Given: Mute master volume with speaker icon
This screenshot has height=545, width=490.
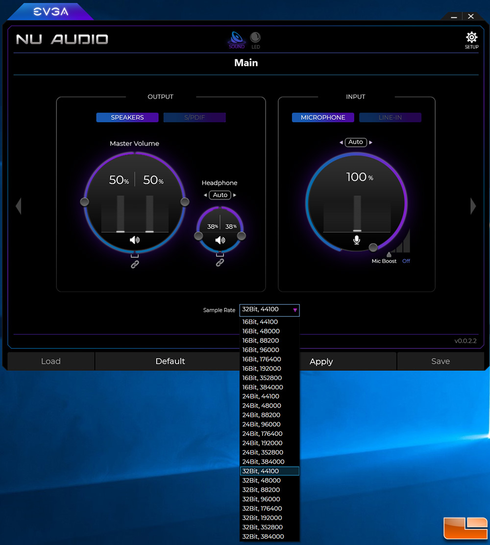Looking at the screenshot, I should point(135,240).
